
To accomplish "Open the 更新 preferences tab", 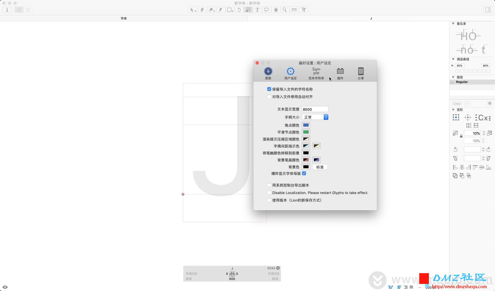I will (268, 73).
